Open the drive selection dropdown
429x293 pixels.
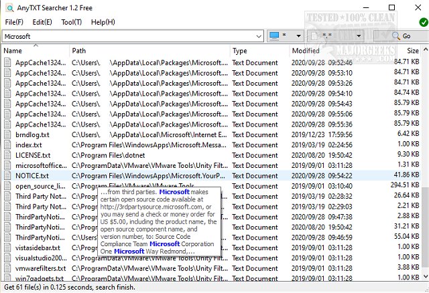[x=286, y=35]
